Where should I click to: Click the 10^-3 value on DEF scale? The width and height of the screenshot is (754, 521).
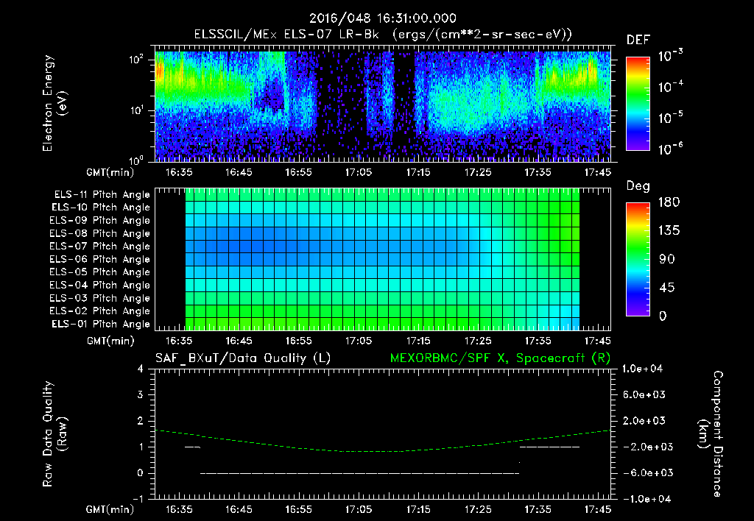coord(670,55)
